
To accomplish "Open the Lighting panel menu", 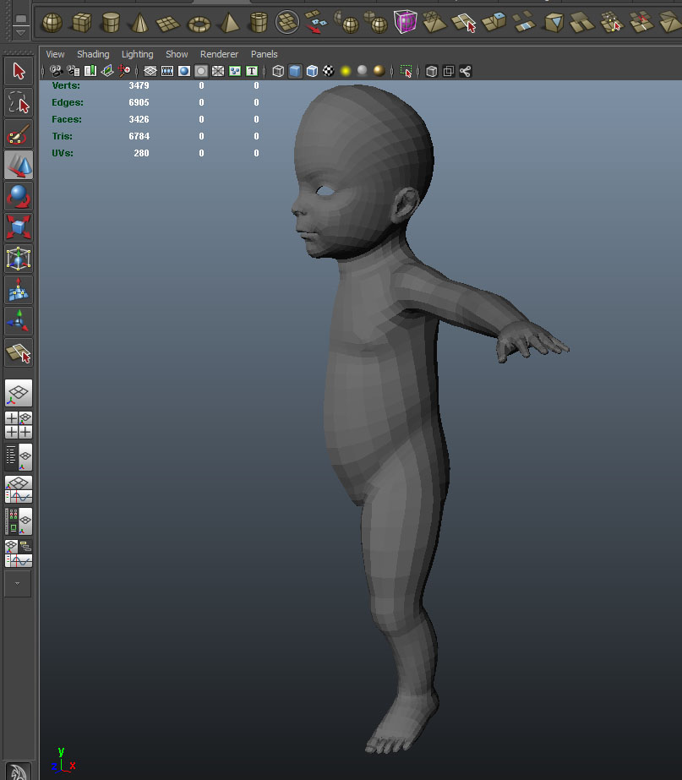I will pos(137,54).
